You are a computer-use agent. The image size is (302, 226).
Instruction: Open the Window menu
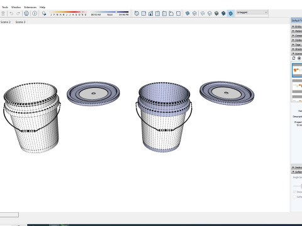(x=16, y=7)
